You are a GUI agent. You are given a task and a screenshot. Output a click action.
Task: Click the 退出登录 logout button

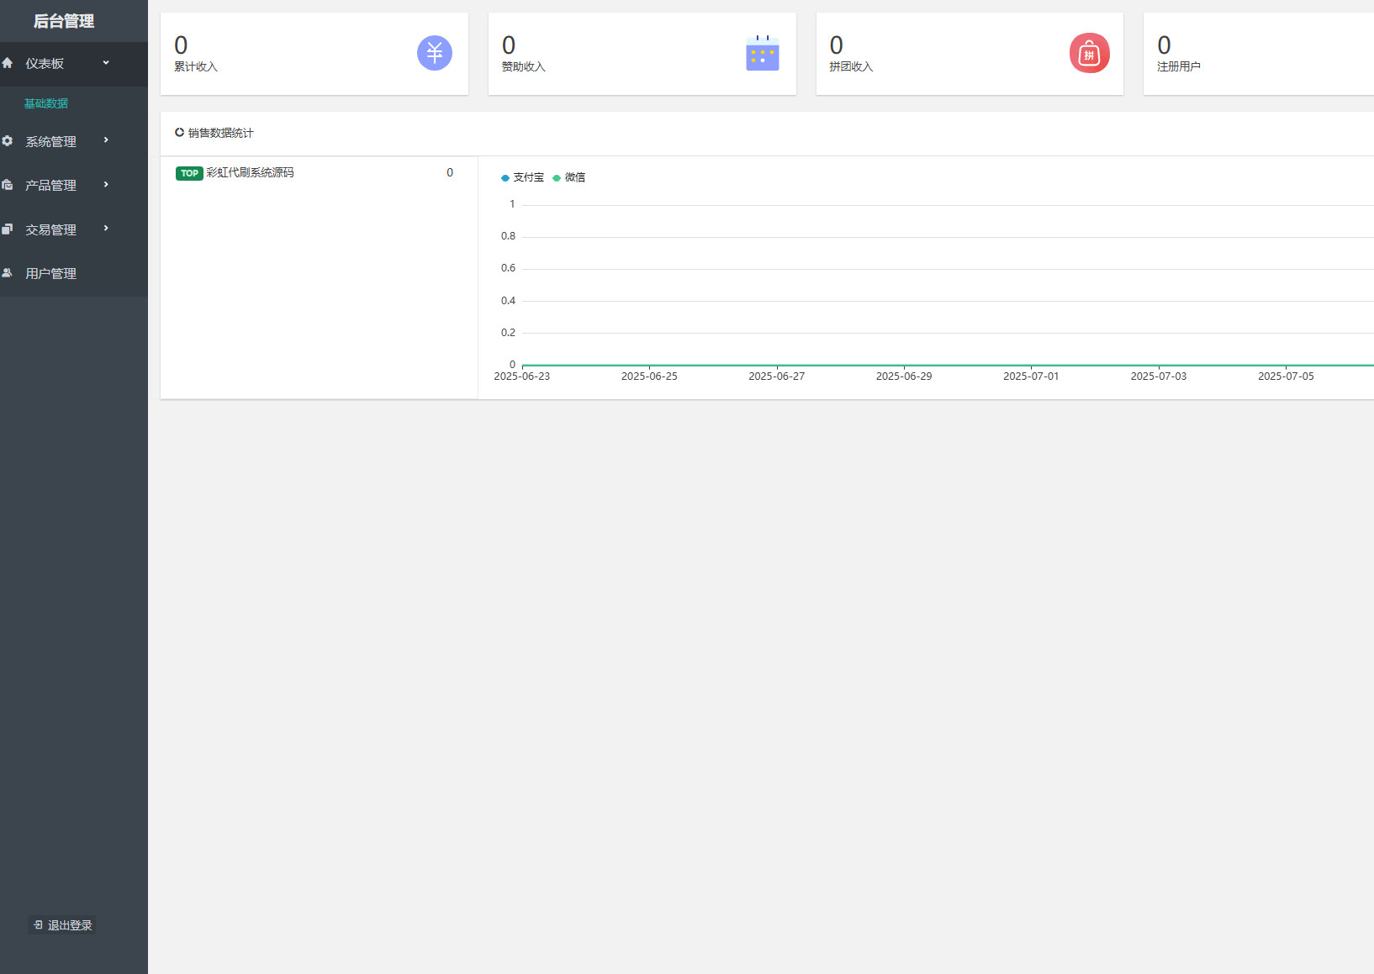(x=62, y=925)
